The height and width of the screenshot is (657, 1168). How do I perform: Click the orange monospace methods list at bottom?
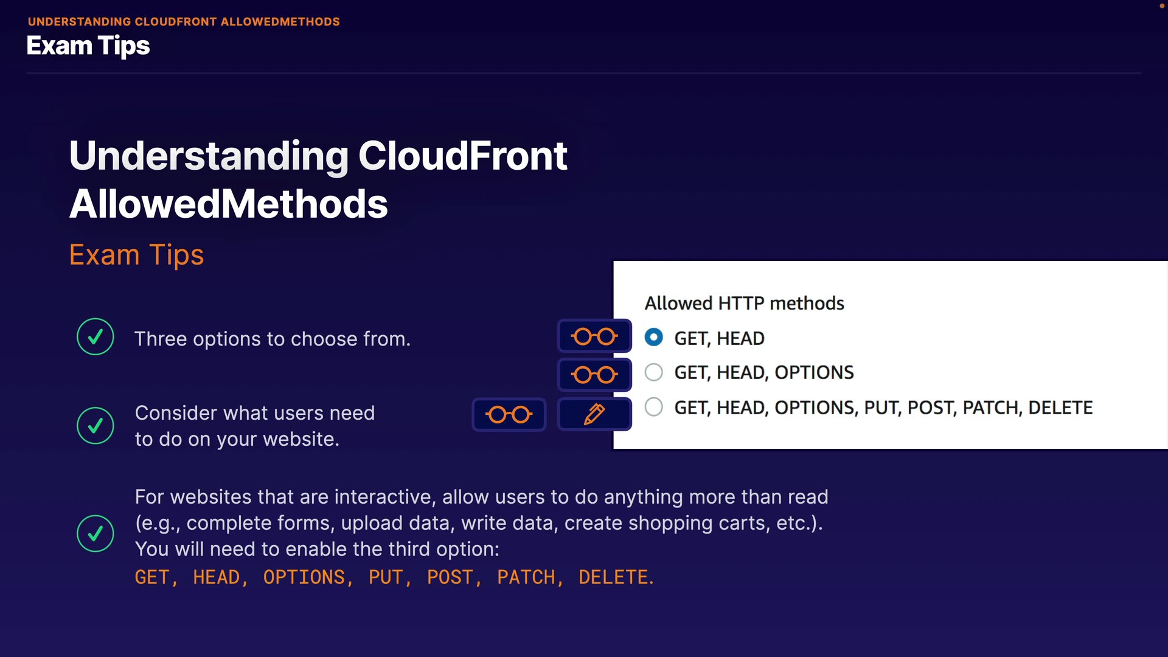pos(394,577)
